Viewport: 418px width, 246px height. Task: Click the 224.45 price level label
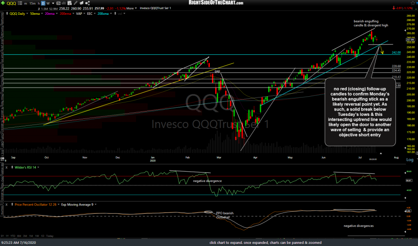(x=396, y=71)
